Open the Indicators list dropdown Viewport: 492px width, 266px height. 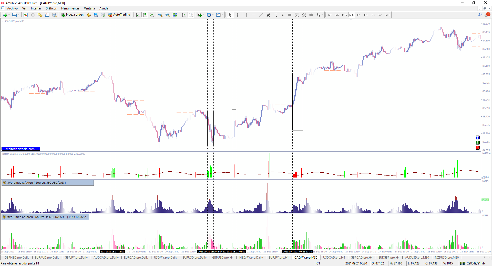(203, 15)
